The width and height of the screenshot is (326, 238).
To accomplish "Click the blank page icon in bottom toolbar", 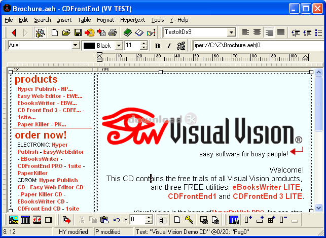I will pyautogui.click(x=177, y=220).
